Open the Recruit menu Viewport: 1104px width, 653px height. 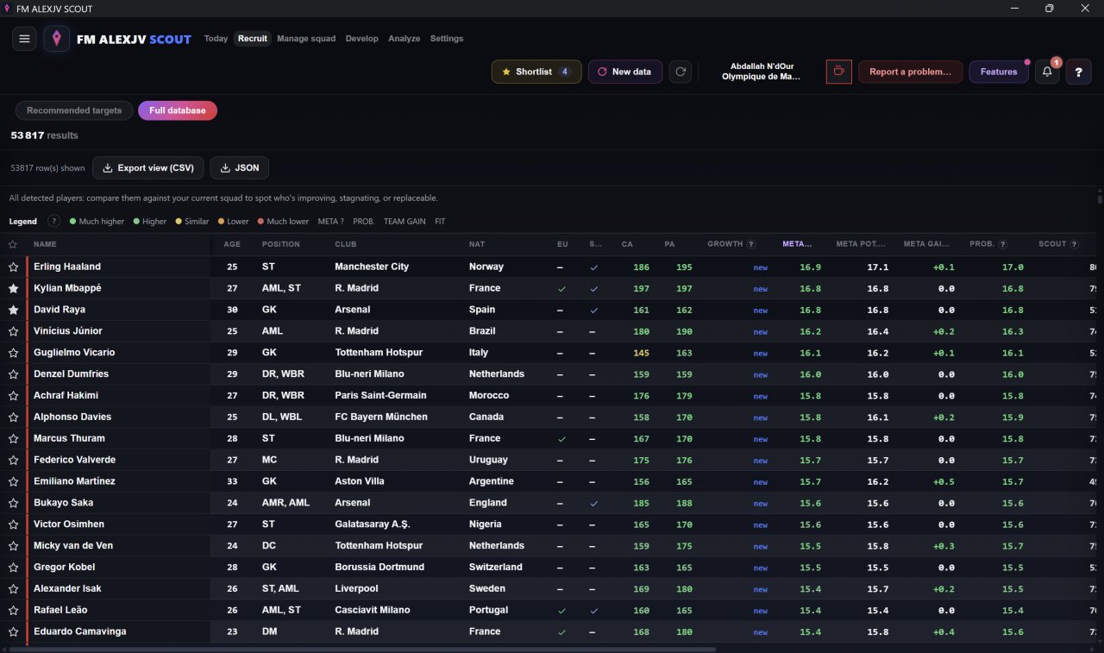click(x=253, y=39)
